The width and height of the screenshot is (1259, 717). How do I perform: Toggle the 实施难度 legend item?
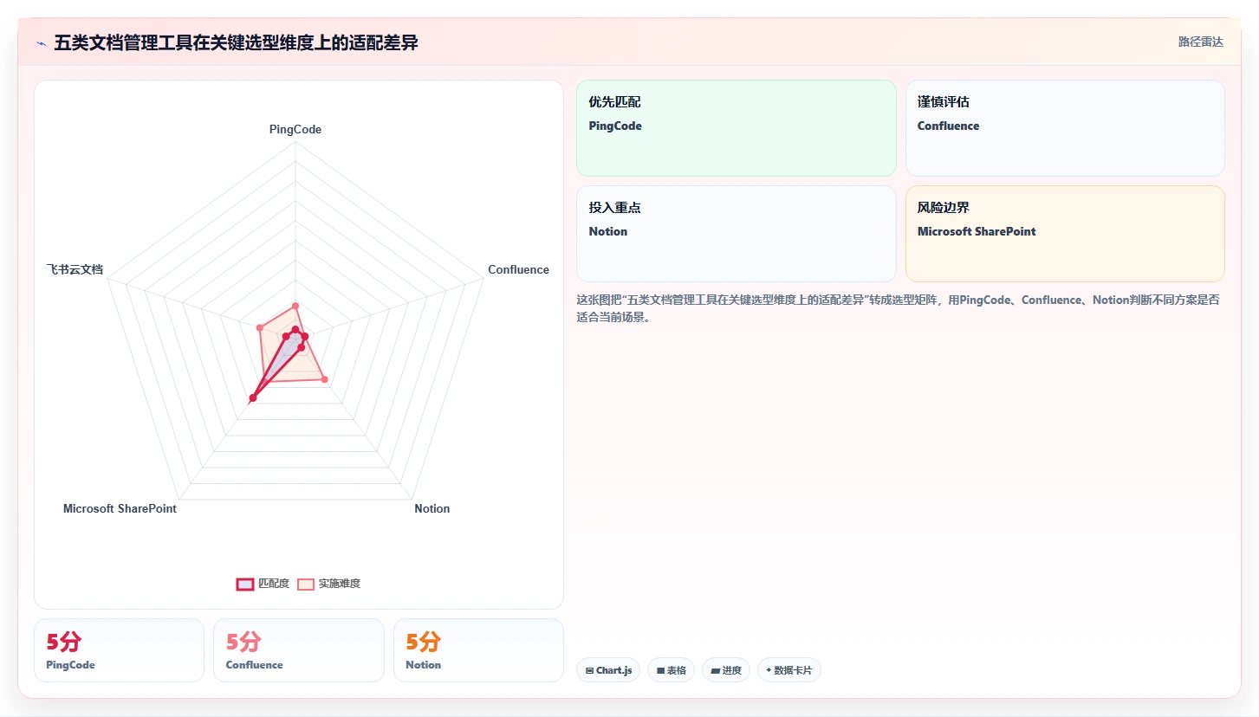(328, 584)
